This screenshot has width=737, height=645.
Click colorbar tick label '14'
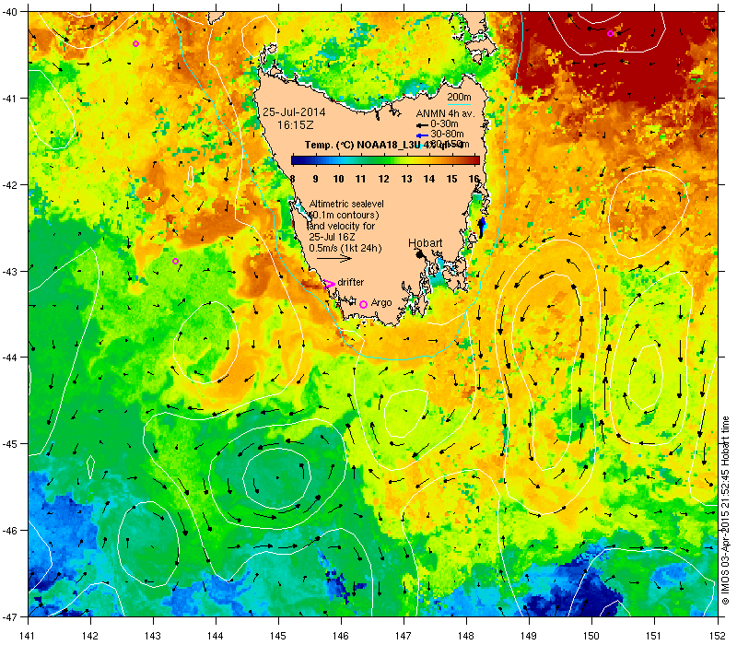click(429, 179)
